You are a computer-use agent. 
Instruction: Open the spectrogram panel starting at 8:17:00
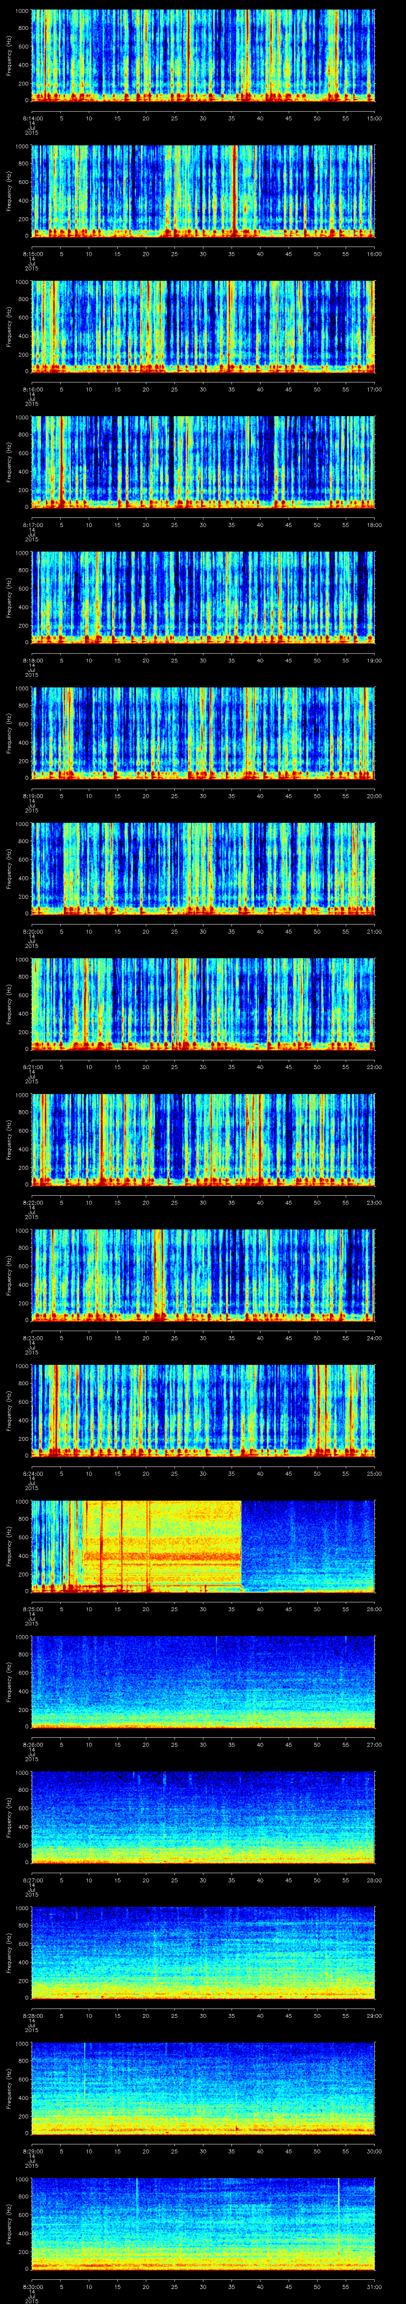(x=203, y=461)
